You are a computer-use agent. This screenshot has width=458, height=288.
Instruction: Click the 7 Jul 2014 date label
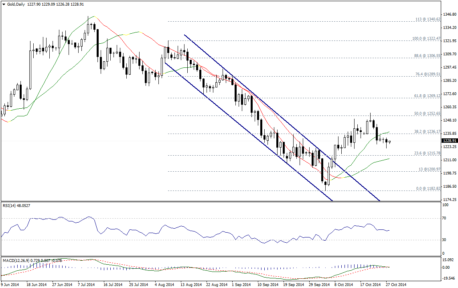(86, 284)
